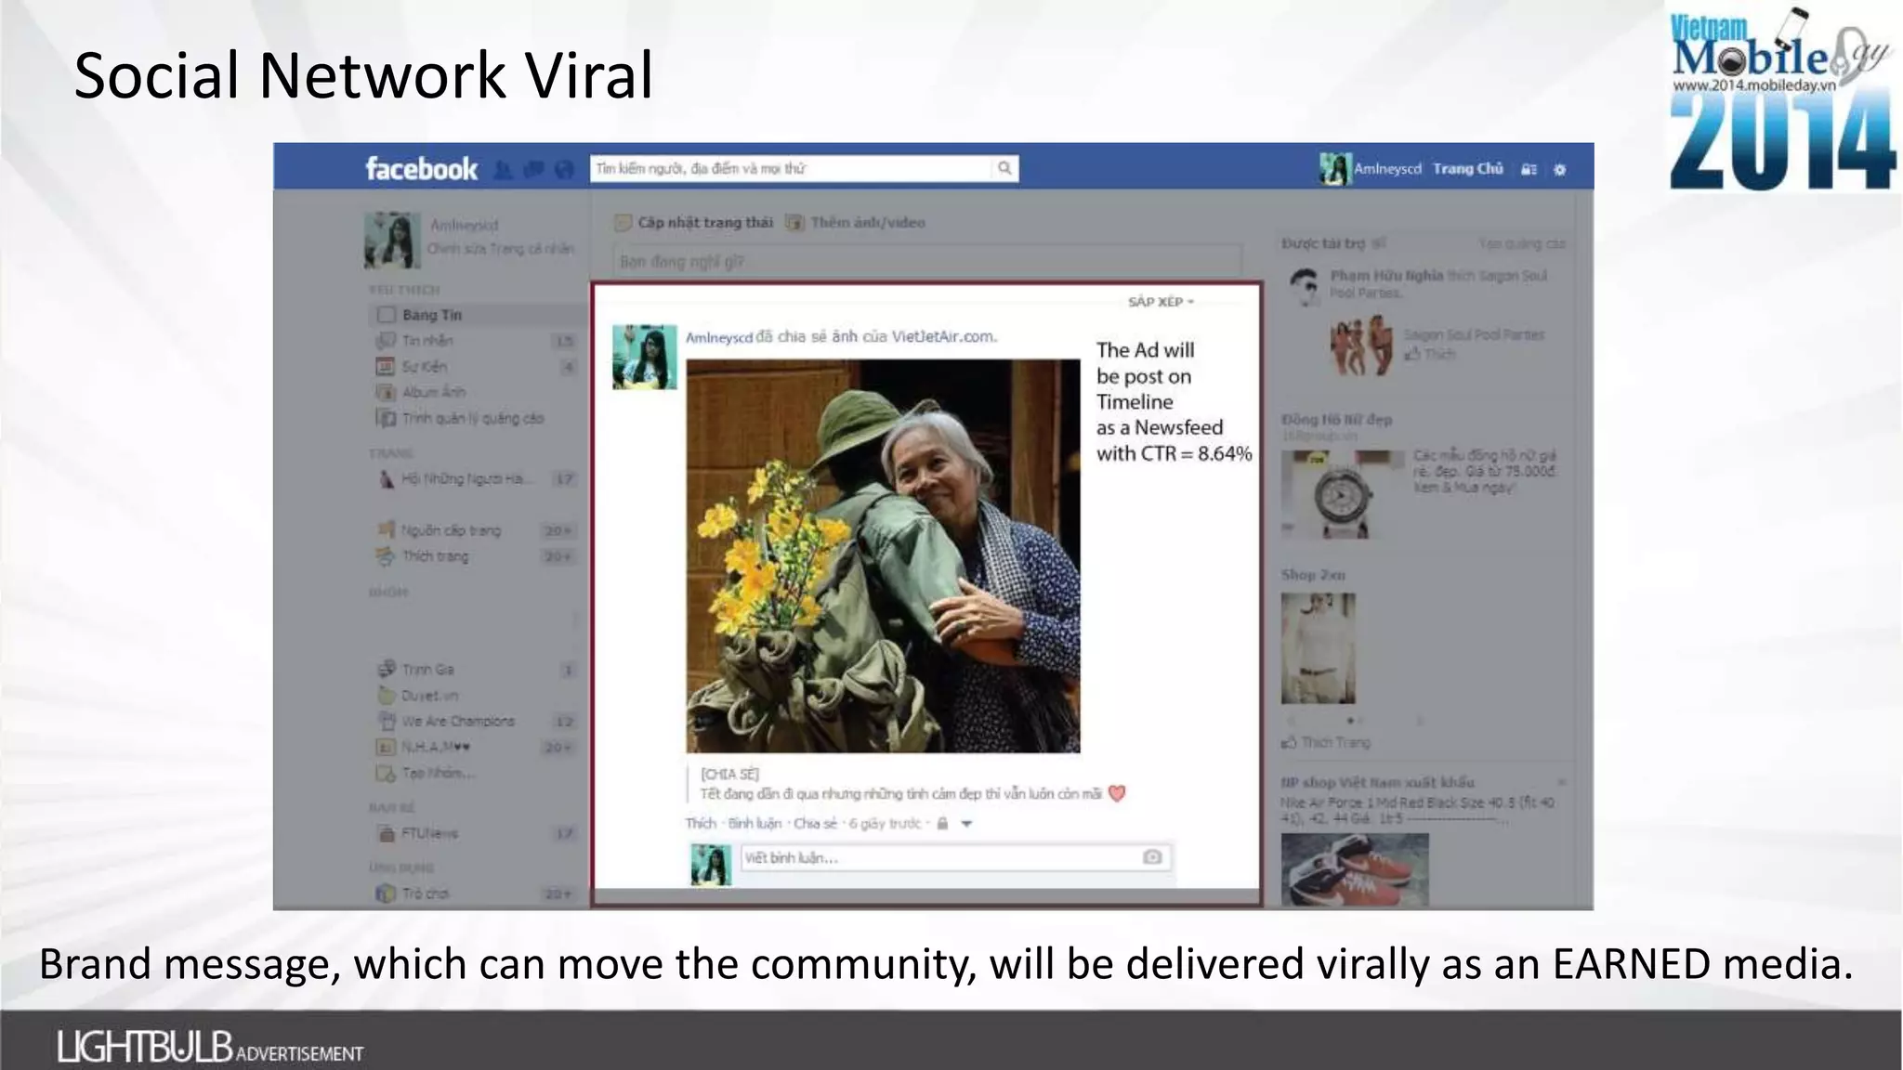The image size is (1903, 1070).
Task: Open post author's avatar thumbnail
Action: tap(644, 357)
